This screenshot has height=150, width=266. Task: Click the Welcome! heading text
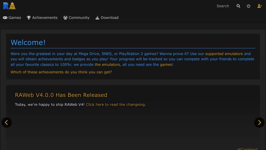(28, 42)
